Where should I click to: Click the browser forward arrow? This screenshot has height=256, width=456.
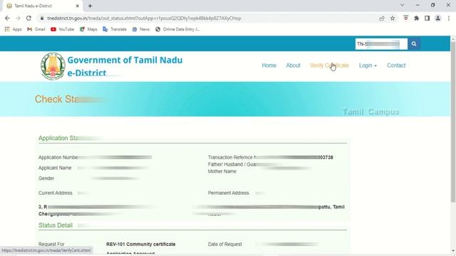point(18,18)
